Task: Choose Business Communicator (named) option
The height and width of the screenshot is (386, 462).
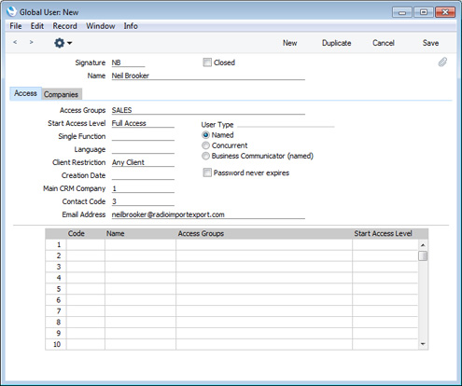Action: point(205,156)
